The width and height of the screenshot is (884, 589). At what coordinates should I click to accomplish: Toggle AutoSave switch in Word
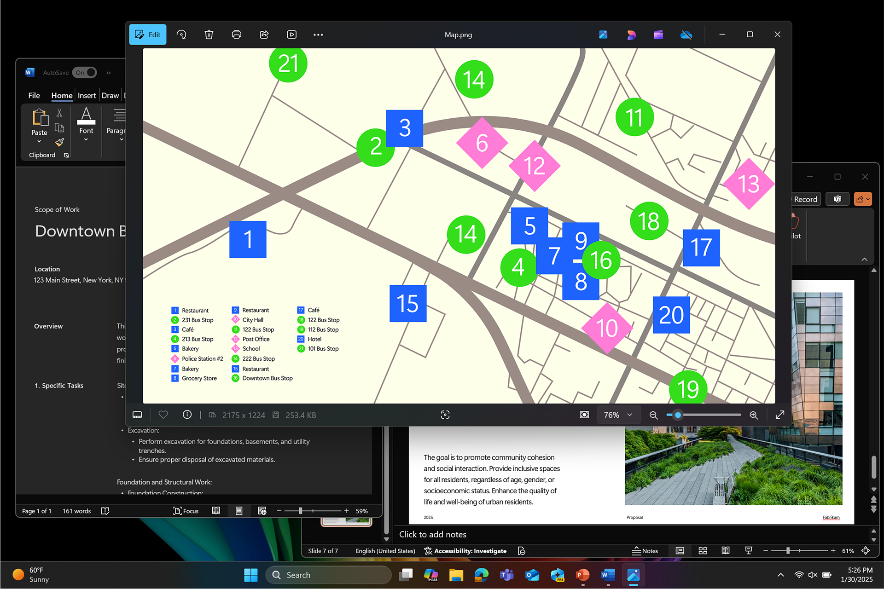point(85,73)
